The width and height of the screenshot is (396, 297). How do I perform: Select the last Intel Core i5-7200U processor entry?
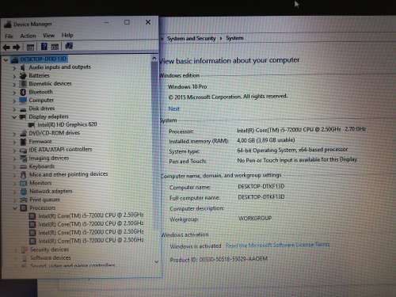tap(91, 241)
